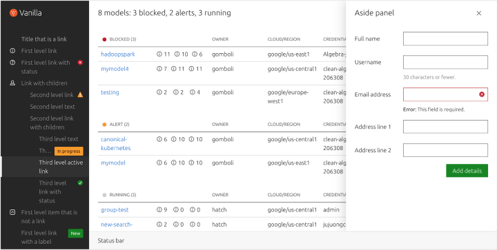This screenshot has height=250, width=497.
Task: Click the Full name input field
Action: point(445,39)
